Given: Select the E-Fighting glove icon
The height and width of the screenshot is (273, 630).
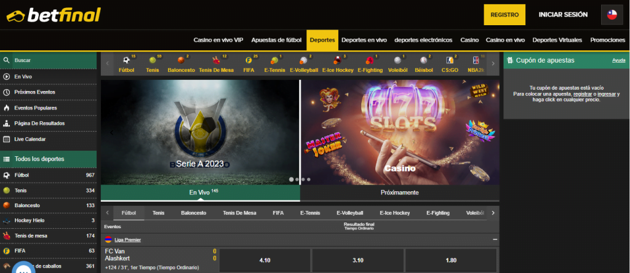Looking at the screenshot, I should 370,61.
